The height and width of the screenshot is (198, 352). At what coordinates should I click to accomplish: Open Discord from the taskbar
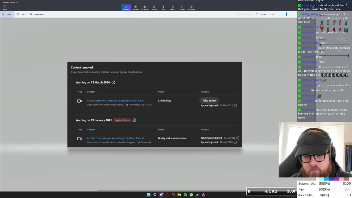(161, 195)
